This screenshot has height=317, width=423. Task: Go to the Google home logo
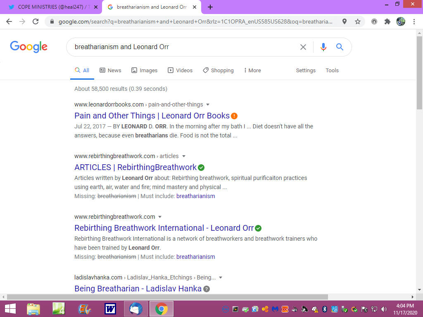pyautogui.click(x=29, y=47)
